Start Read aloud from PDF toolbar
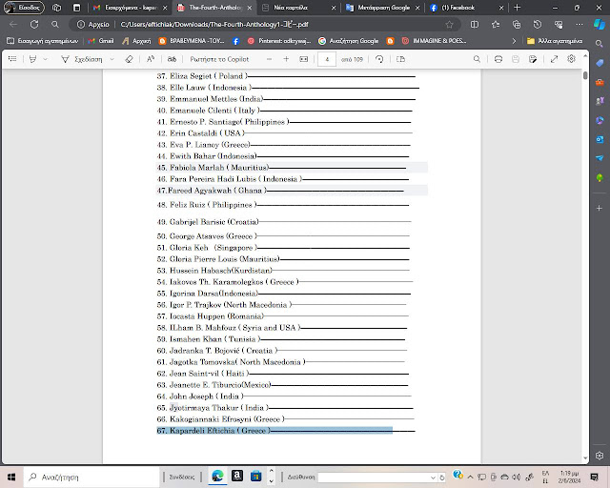The width and height of the screenshot is (610, 488). pyautogui.click(x=151, y=59)
